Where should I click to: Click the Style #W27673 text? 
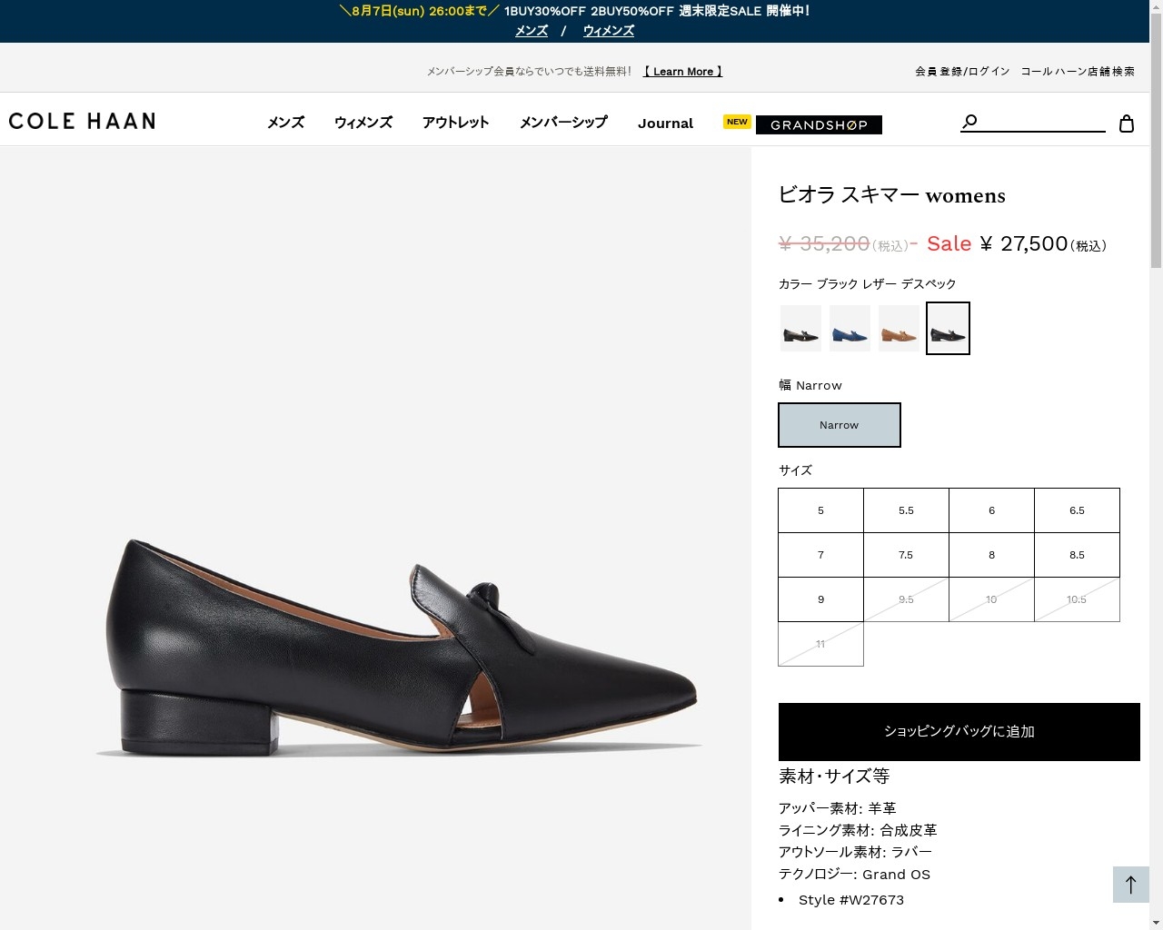[x=851, y=900]
